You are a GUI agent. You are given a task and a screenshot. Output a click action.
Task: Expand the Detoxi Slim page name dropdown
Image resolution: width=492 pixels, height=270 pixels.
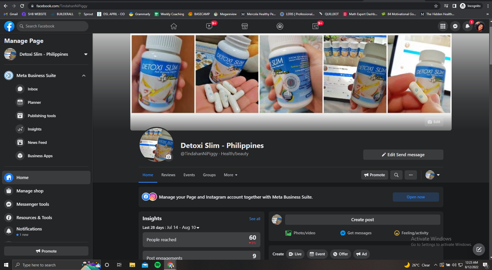tap(86, 54)
